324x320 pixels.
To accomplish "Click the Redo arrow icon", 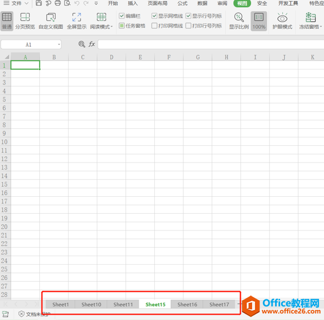I will click(86, 3).
